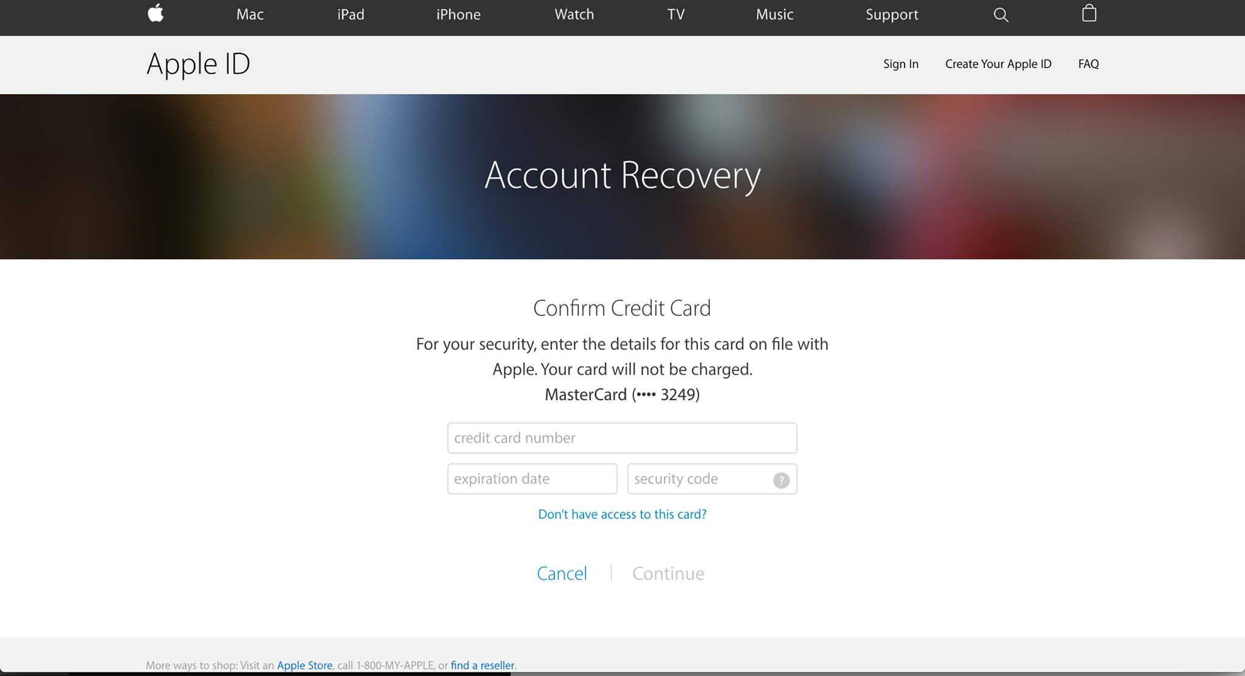The image size is (1245, 676).
Task: Click the Cancel button
Action: [561, 573]
